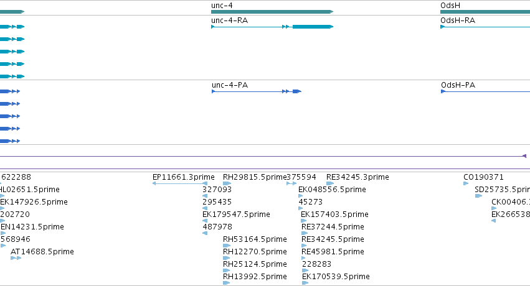Screen dimensions: 530x286
Task: Select the unc-4-PA protein coding glyph
Action: [x=257, y=91]
